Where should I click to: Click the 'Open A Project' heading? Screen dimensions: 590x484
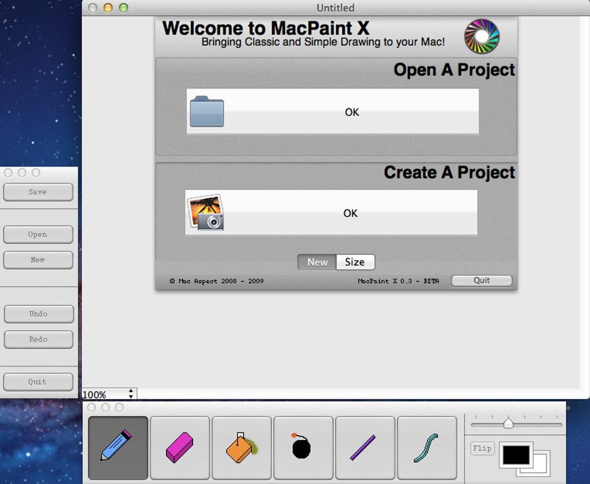(454, 70)
